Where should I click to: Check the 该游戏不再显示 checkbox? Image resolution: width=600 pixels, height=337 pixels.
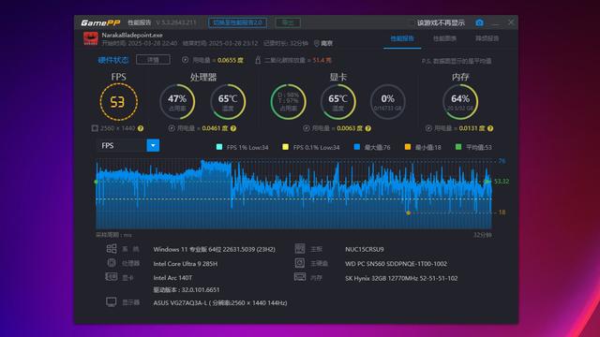(x=412, y=22)
